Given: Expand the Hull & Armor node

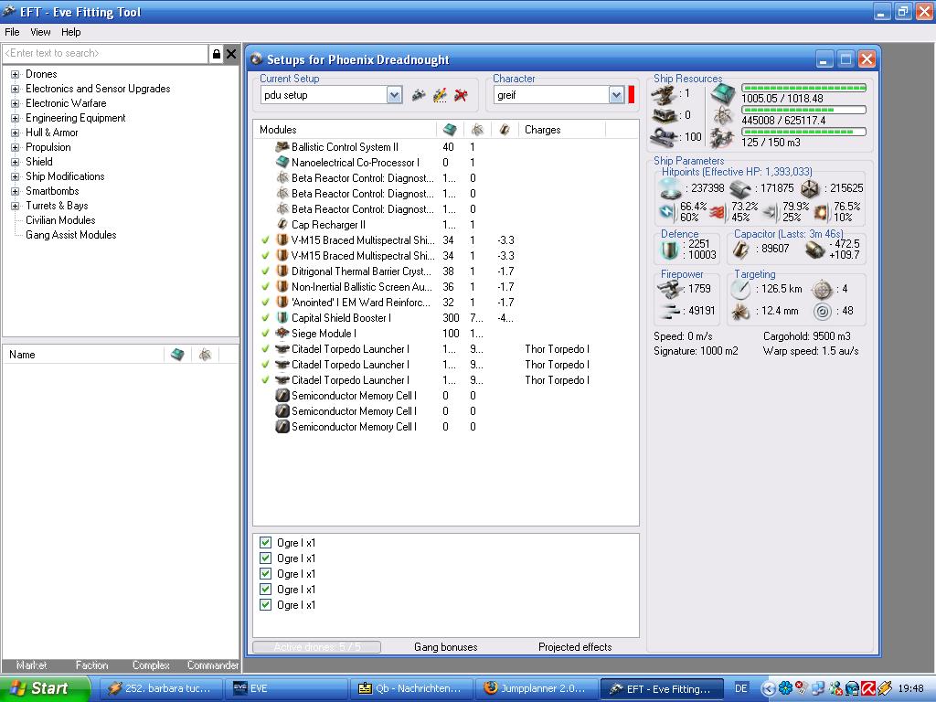Looking at the screenshot, I should pyautogui.click(x=15, y=133).
